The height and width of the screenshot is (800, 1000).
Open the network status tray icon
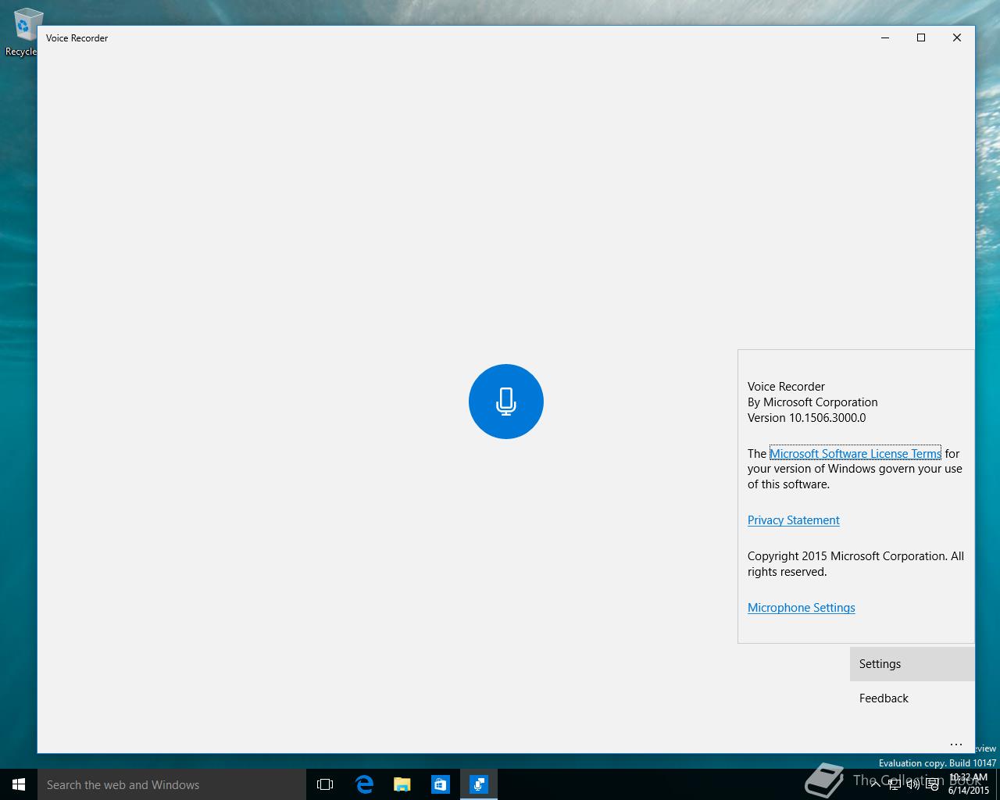[895, 784]
